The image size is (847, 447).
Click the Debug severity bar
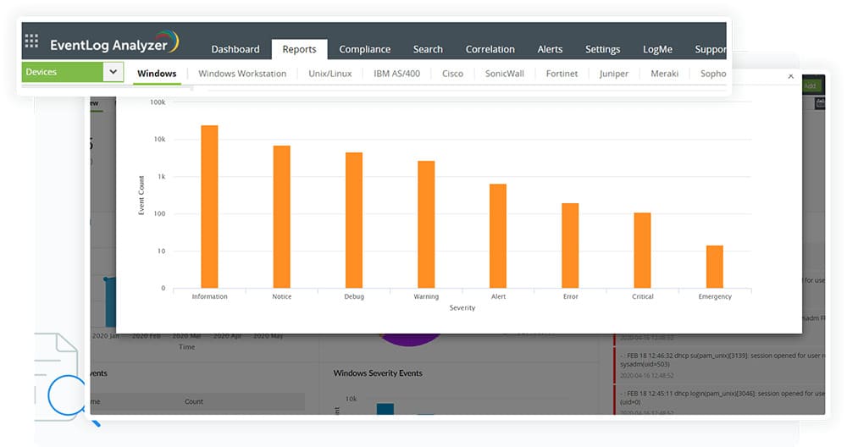tap(354, 220)
